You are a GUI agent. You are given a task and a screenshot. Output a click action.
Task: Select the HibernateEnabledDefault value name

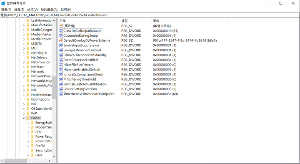click(x=82, y=70)
